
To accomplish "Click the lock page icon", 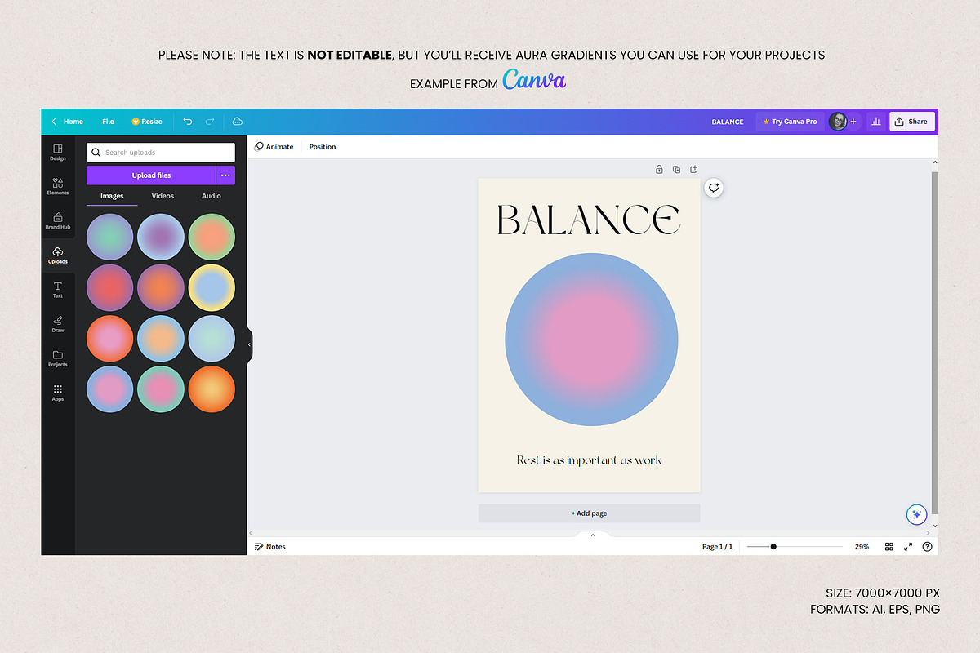I will (x=659, y=170).
